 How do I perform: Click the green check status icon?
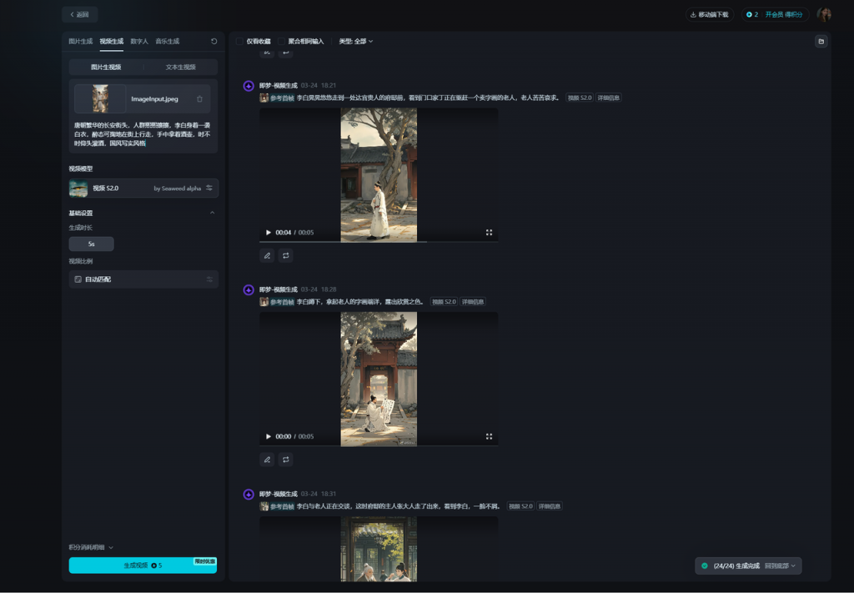704,565
